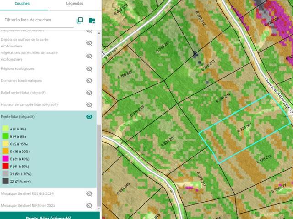Enable Domaines bioclimatiques layer eye icon

click(x=89, y=81)
